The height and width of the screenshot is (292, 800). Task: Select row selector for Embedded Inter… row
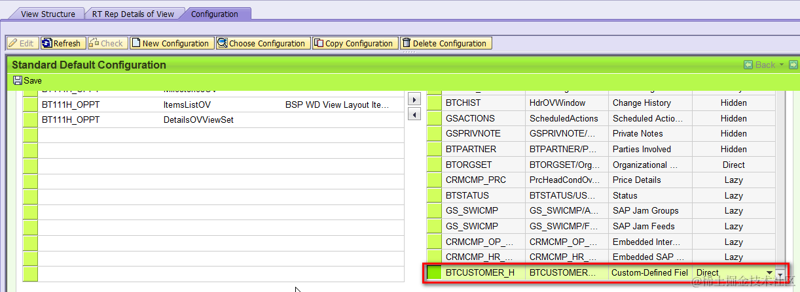(434, 242)
